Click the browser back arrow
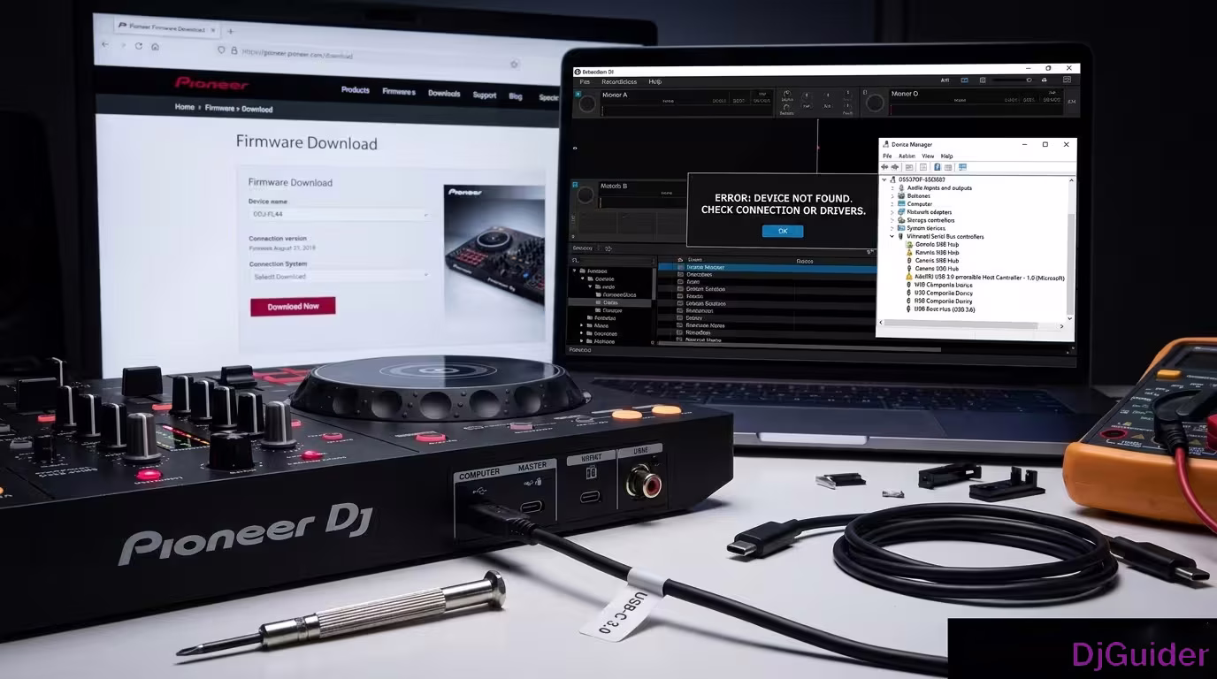 [104, 44]
